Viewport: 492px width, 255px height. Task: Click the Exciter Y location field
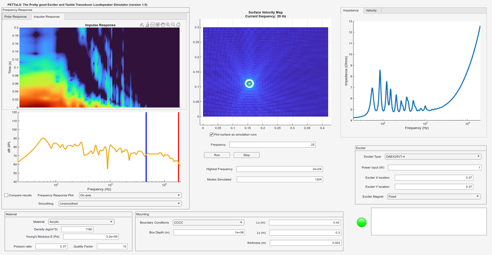click(x=434, y=187)
